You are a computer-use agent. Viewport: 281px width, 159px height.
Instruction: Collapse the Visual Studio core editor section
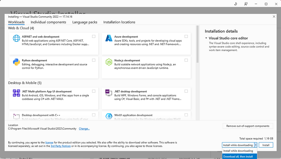[206, 38]
